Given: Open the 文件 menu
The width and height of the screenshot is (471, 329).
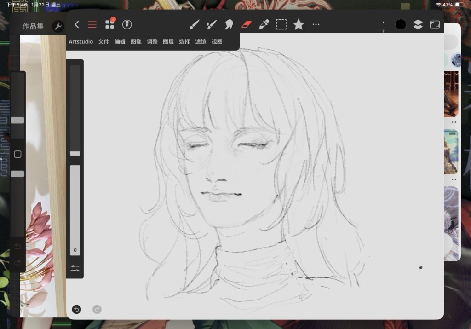Looking at the screenshot, I should point(103,42).
